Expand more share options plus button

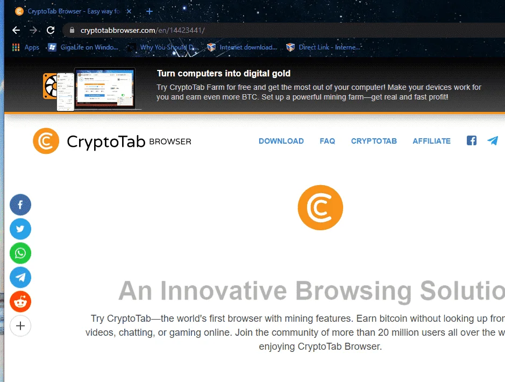[x=20, y=326]
